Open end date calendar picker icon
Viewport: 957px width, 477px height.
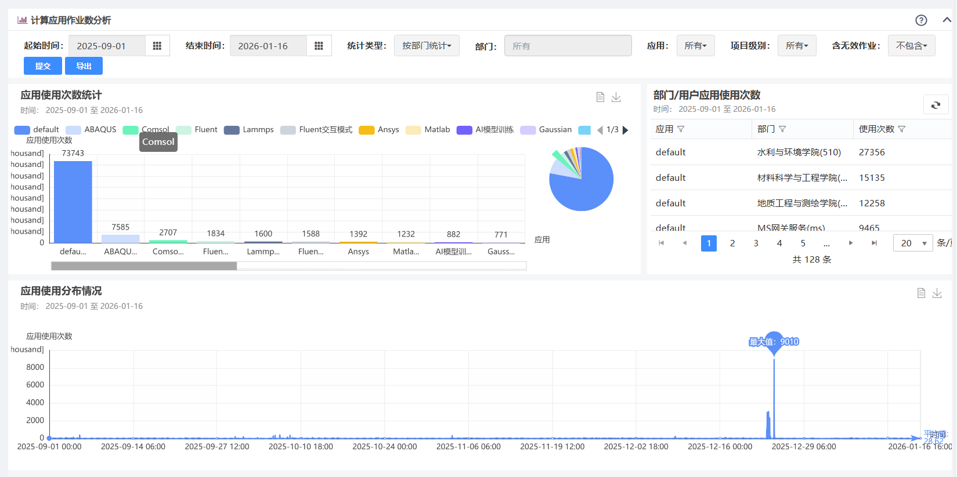[319, 46]
